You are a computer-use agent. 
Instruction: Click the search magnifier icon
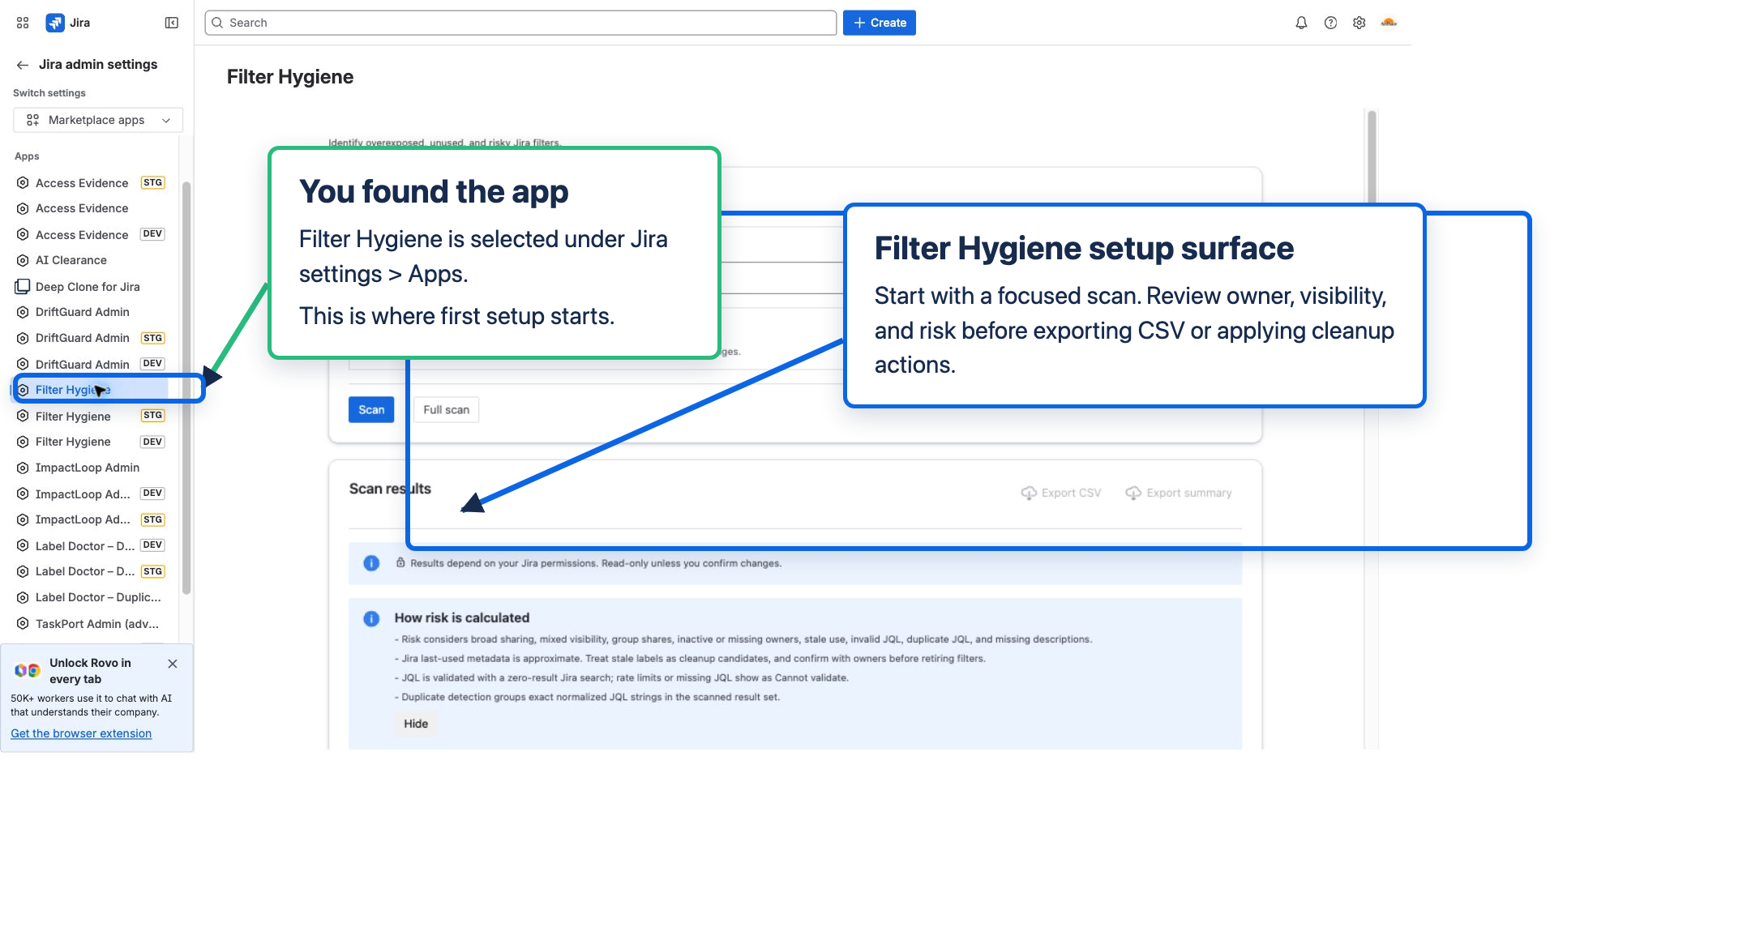[217, 23]
